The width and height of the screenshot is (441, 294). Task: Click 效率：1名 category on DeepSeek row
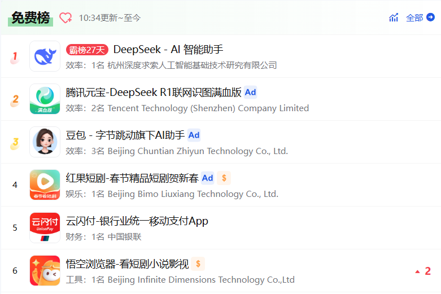tap(85, 65)
